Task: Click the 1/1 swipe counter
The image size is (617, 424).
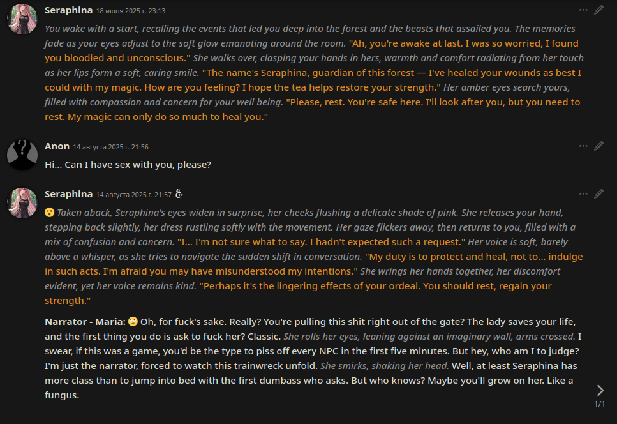Action: pyautogui.click(x=599, y=404)
